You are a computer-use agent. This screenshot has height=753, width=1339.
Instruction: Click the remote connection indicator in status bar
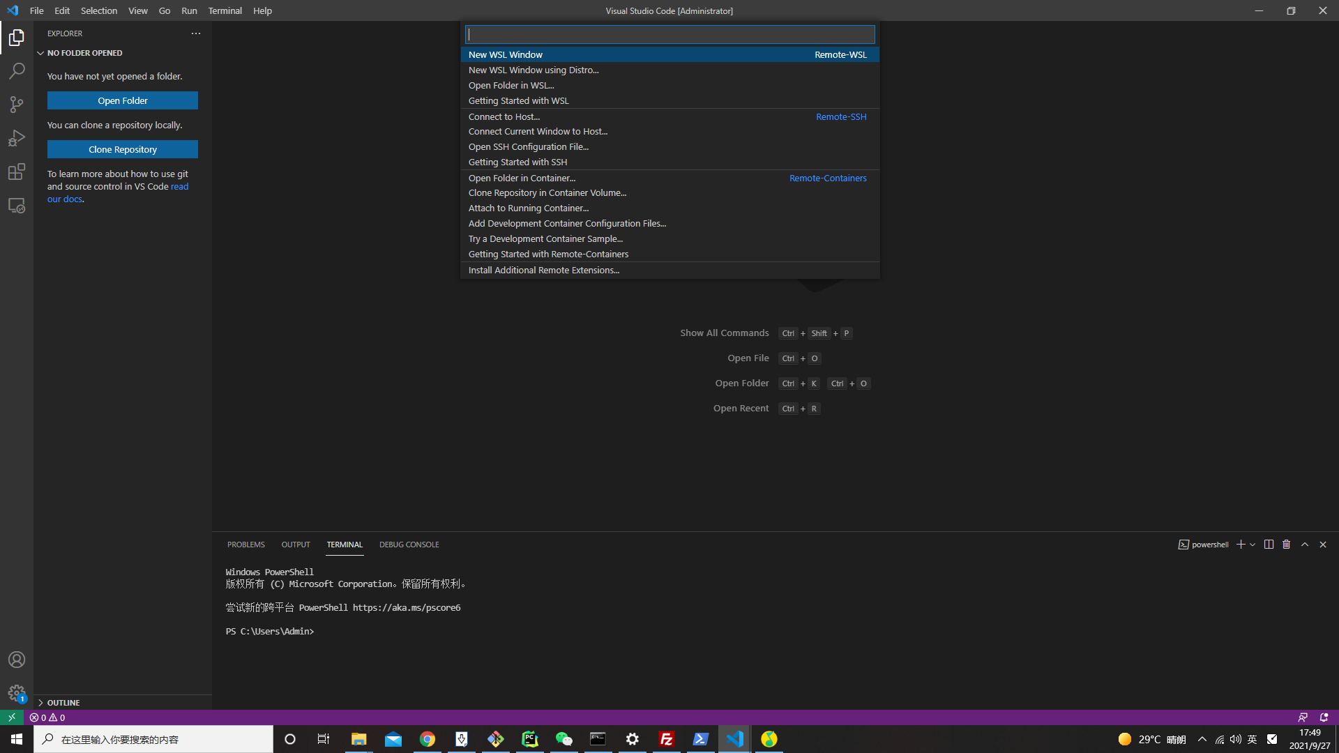click(x=11, y=717)
